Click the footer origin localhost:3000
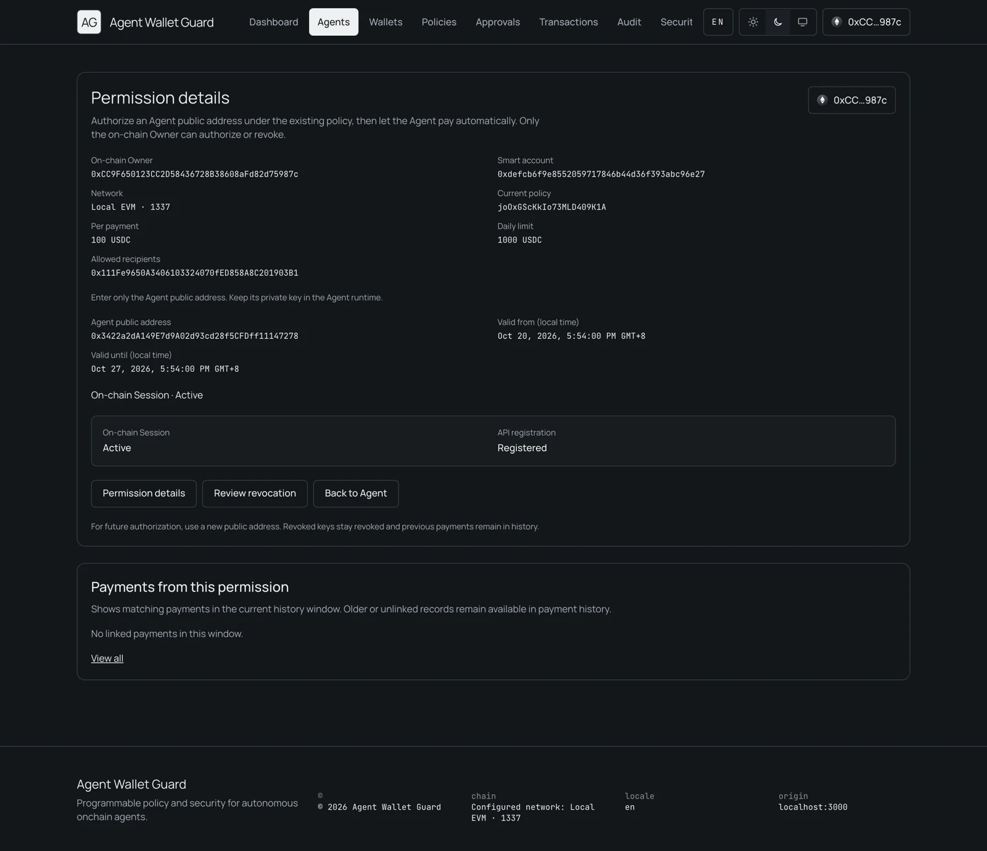Viewport: 987px width, 851px height. click(x=813, y=807)
